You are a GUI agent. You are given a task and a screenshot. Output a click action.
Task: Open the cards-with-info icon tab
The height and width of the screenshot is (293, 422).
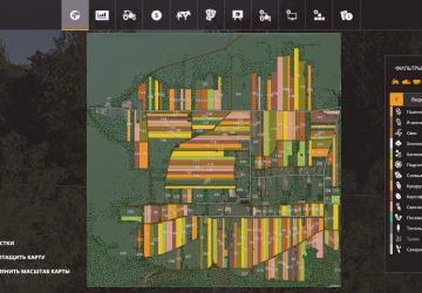click(x=346, y=15)
